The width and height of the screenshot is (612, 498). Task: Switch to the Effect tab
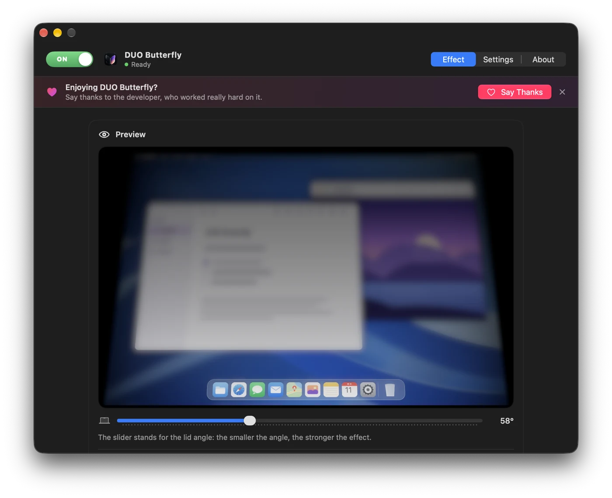(453, 59)
